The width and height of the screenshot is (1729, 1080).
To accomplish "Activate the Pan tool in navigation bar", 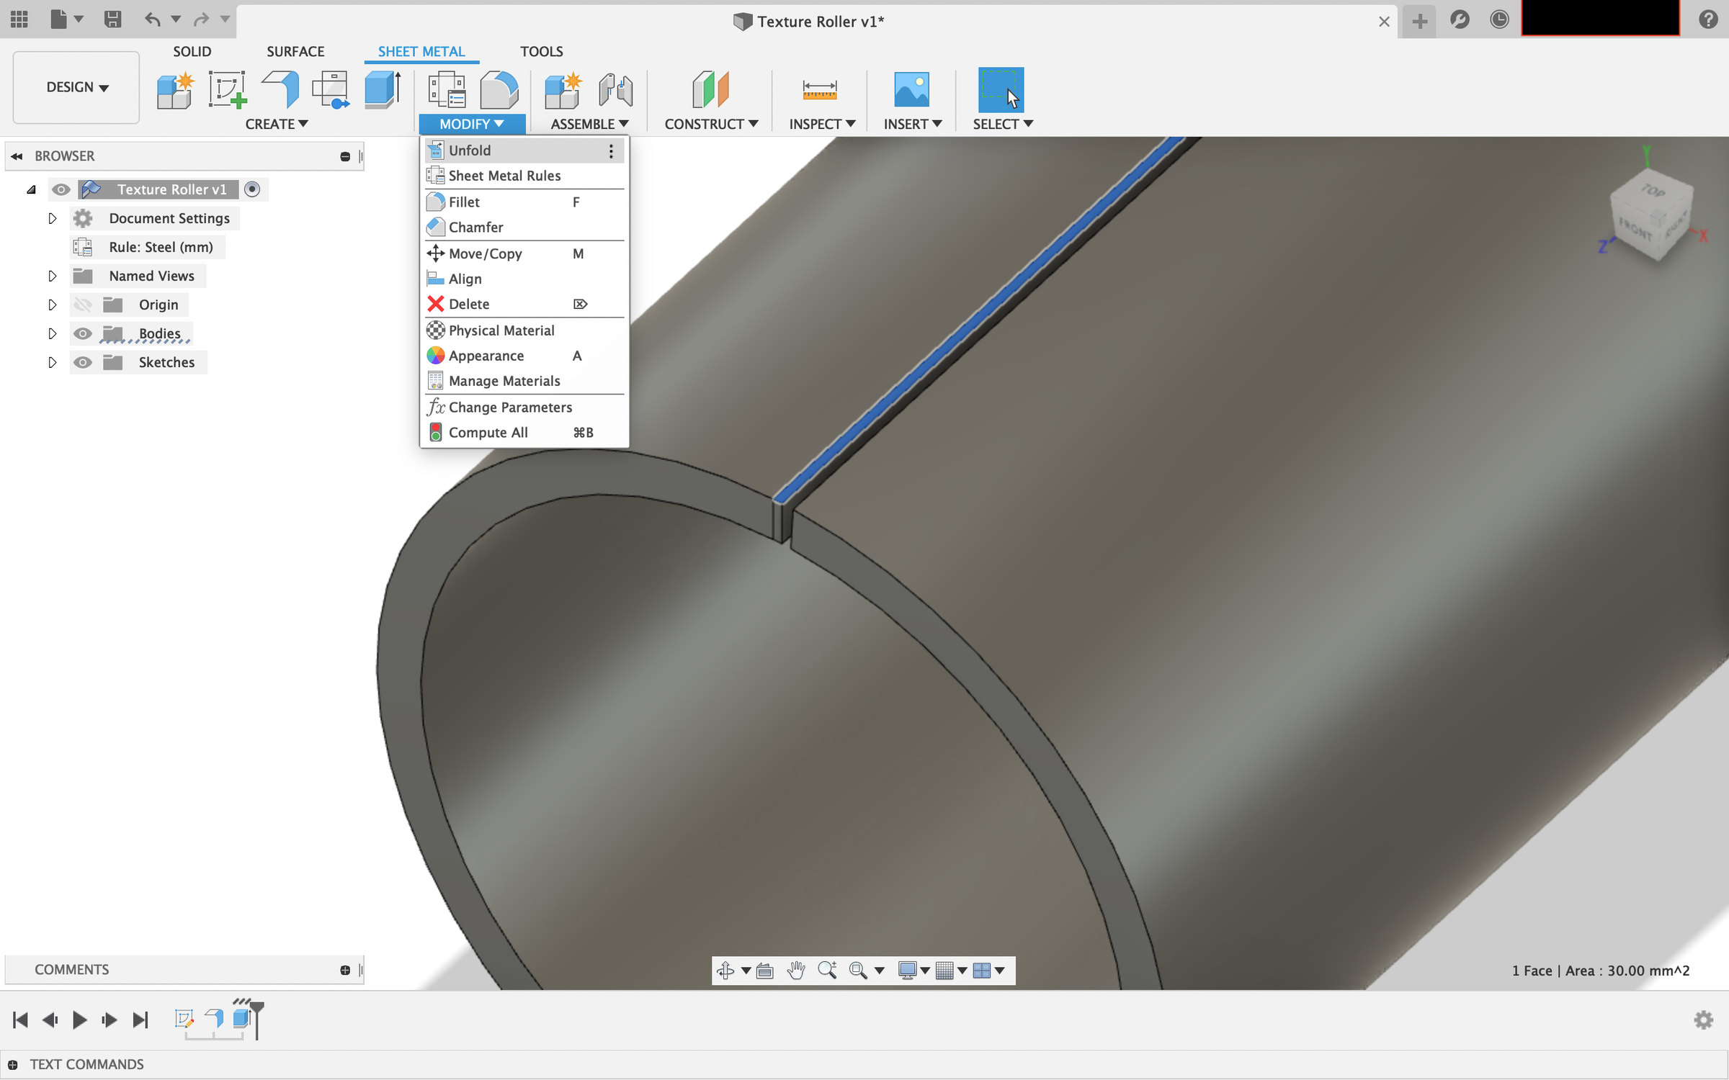I will 795,971.
